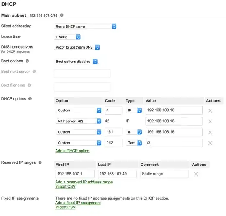Open the Client addressing dropdown

(85, 26)
